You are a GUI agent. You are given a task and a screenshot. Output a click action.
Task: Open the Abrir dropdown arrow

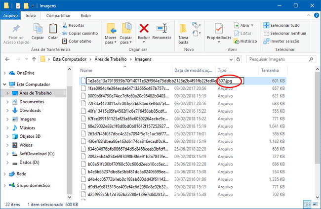252,25
